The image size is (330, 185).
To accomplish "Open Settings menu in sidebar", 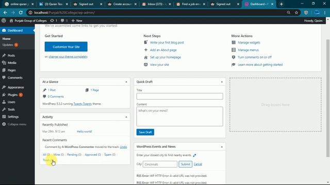I will pos(17,117).
